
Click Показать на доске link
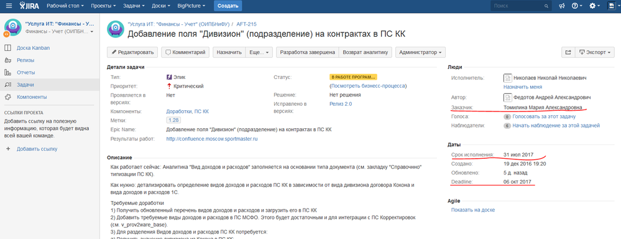[x=473, y=210]
